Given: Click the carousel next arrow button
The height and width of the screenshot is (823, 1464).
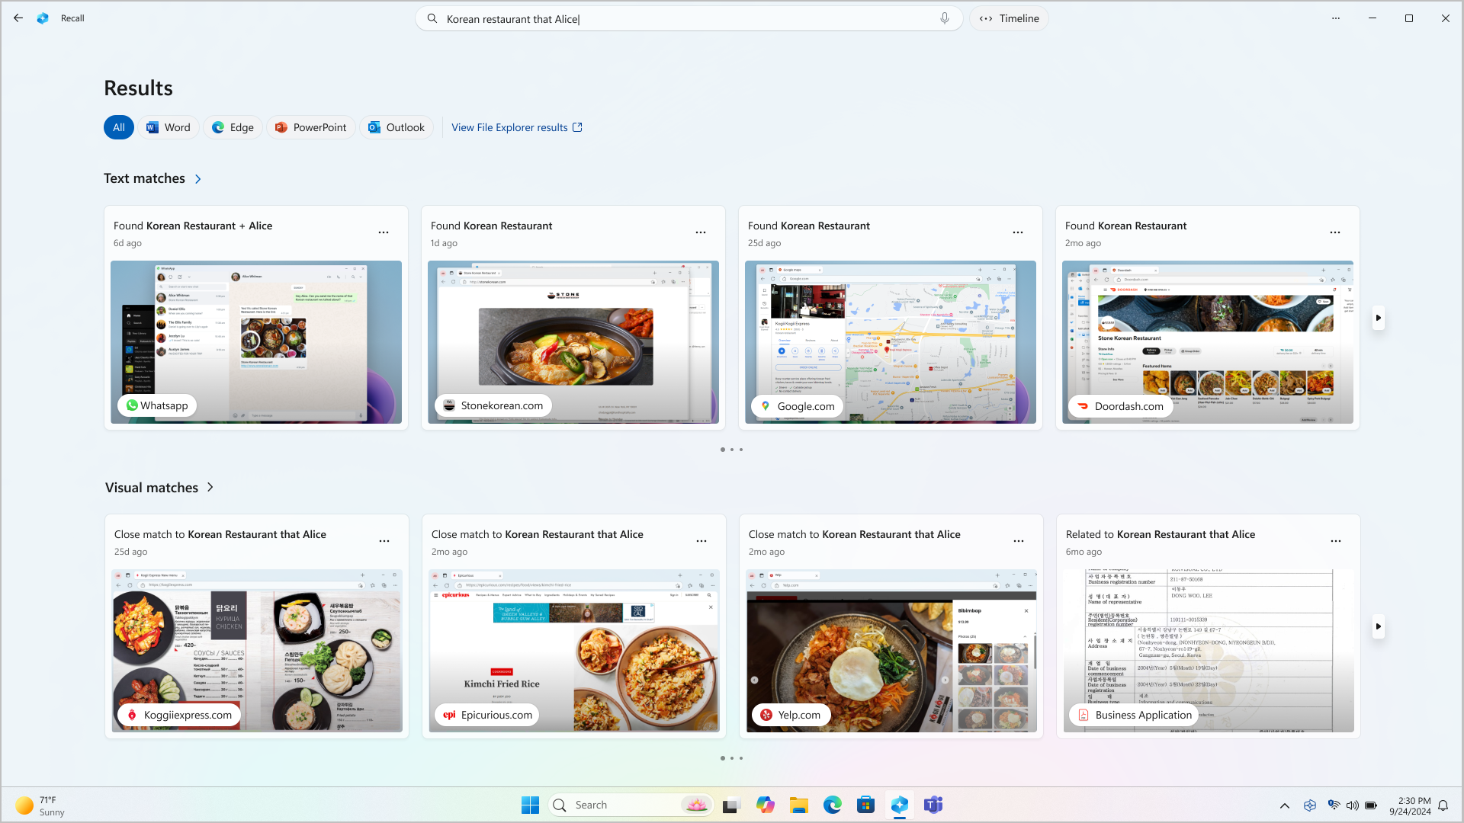Looking at the screenshot, I should [x=1379, y=319].
